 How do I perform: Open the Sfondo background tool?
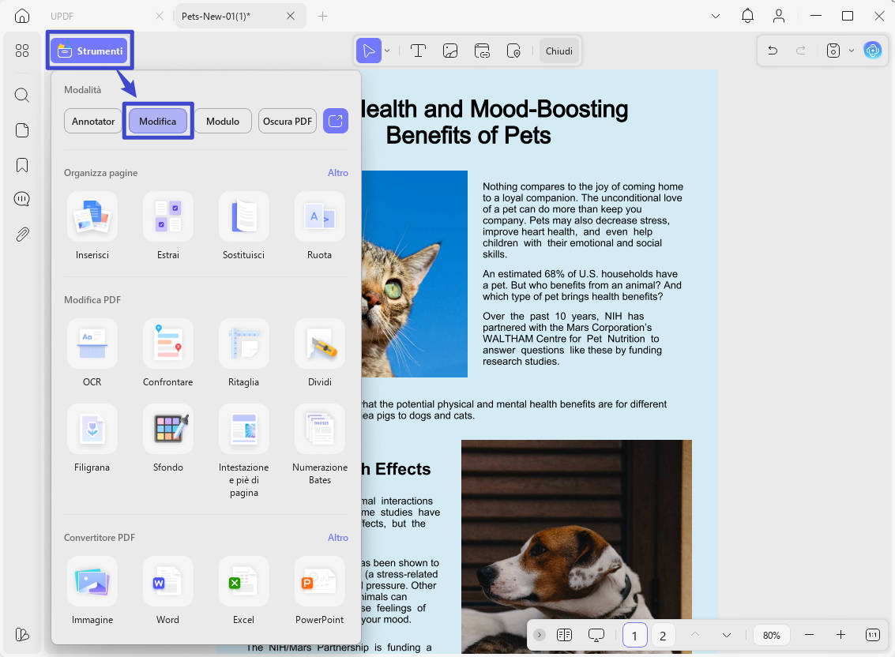pyautogui.click(x=167, y=438)
